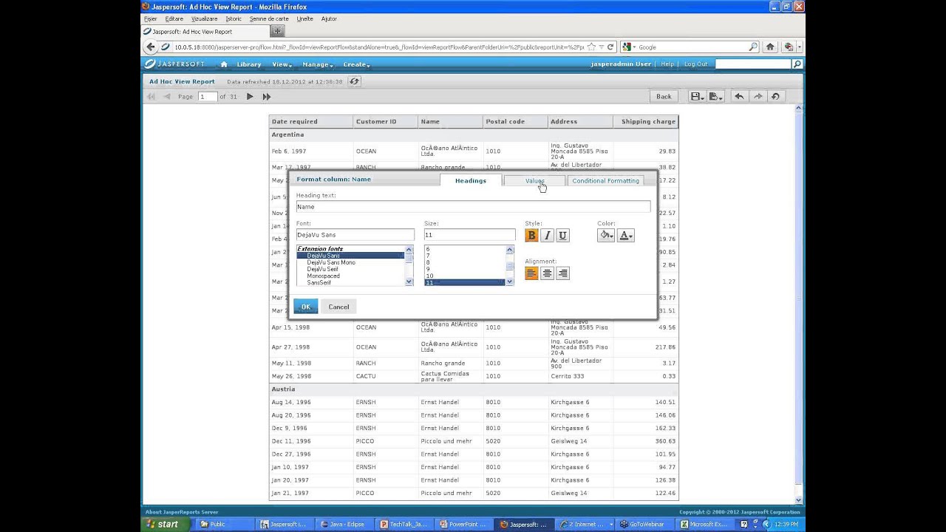This screenshot has width=946, height=532.
Task: Set heading alignment to right
Action: (x=562, y=273)
